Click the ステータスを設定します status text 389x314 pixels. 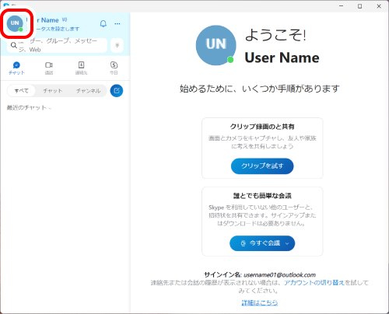coord(53,29)
